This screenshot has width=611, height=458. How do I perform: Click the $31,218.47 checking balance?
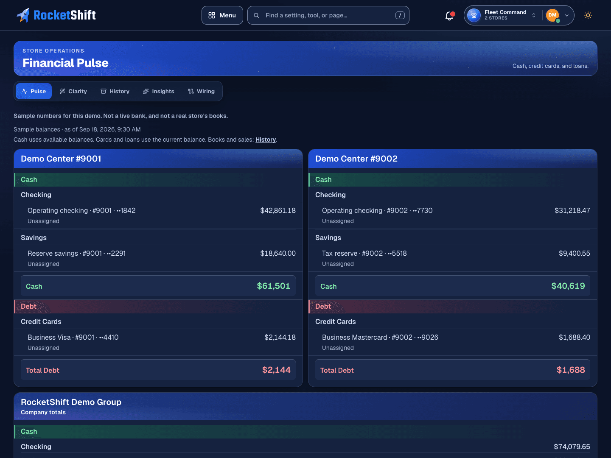pyautogui.click(x=572, y=210)
